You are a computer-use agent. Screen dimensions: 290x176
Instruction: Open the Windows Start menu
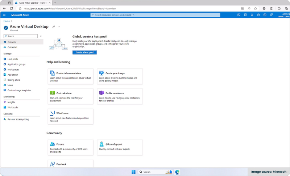point(133,172)
